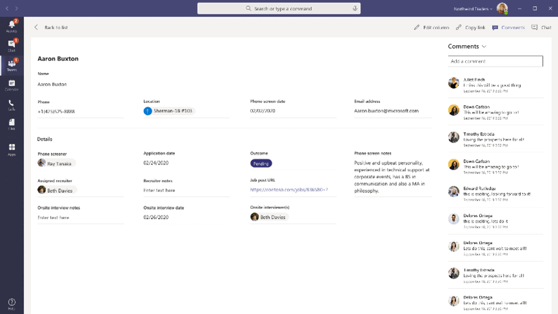Collapse the Comments panel chevron

tap(484, 46)
